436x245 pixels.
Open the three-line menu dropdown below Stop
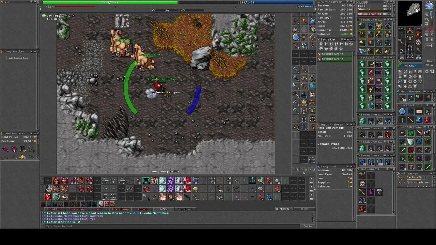pos(429,66)
